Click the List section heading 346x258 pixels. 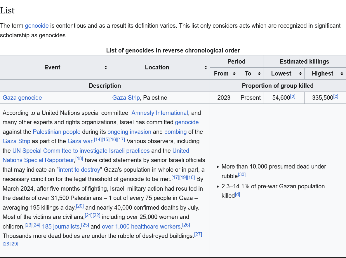(x=7, y=10)
